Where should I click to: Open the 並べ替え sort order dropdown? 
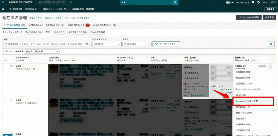(42, 51)
